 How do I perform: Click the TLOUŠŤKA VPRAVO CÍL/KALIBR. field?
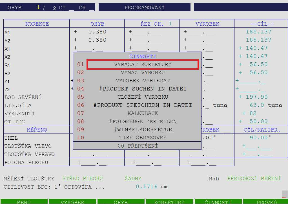pyautogui.click(x=257, y=154)
